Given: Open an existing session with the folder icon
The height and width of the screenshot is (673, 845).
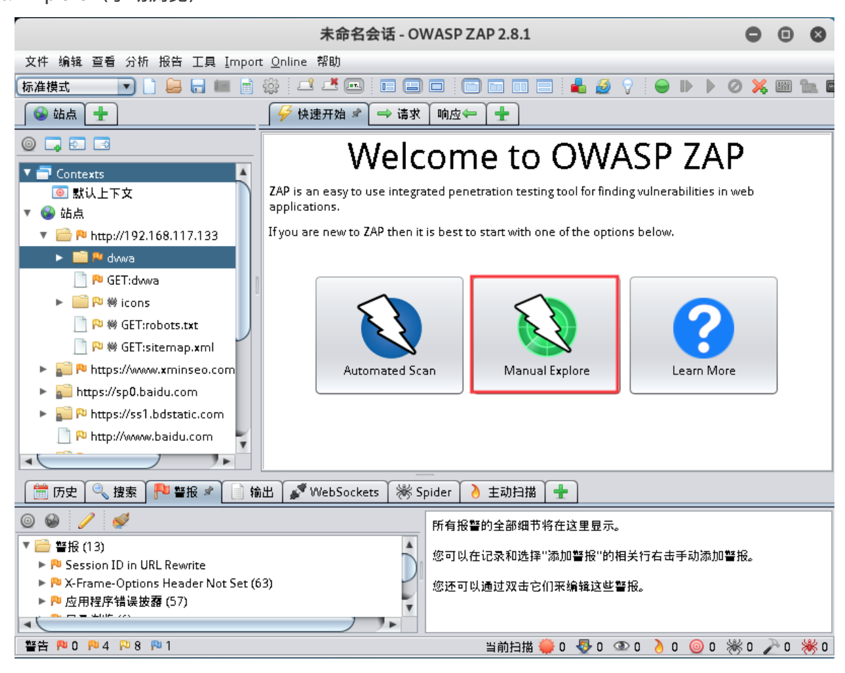Looking at the screenshot, I should [174, 87].
